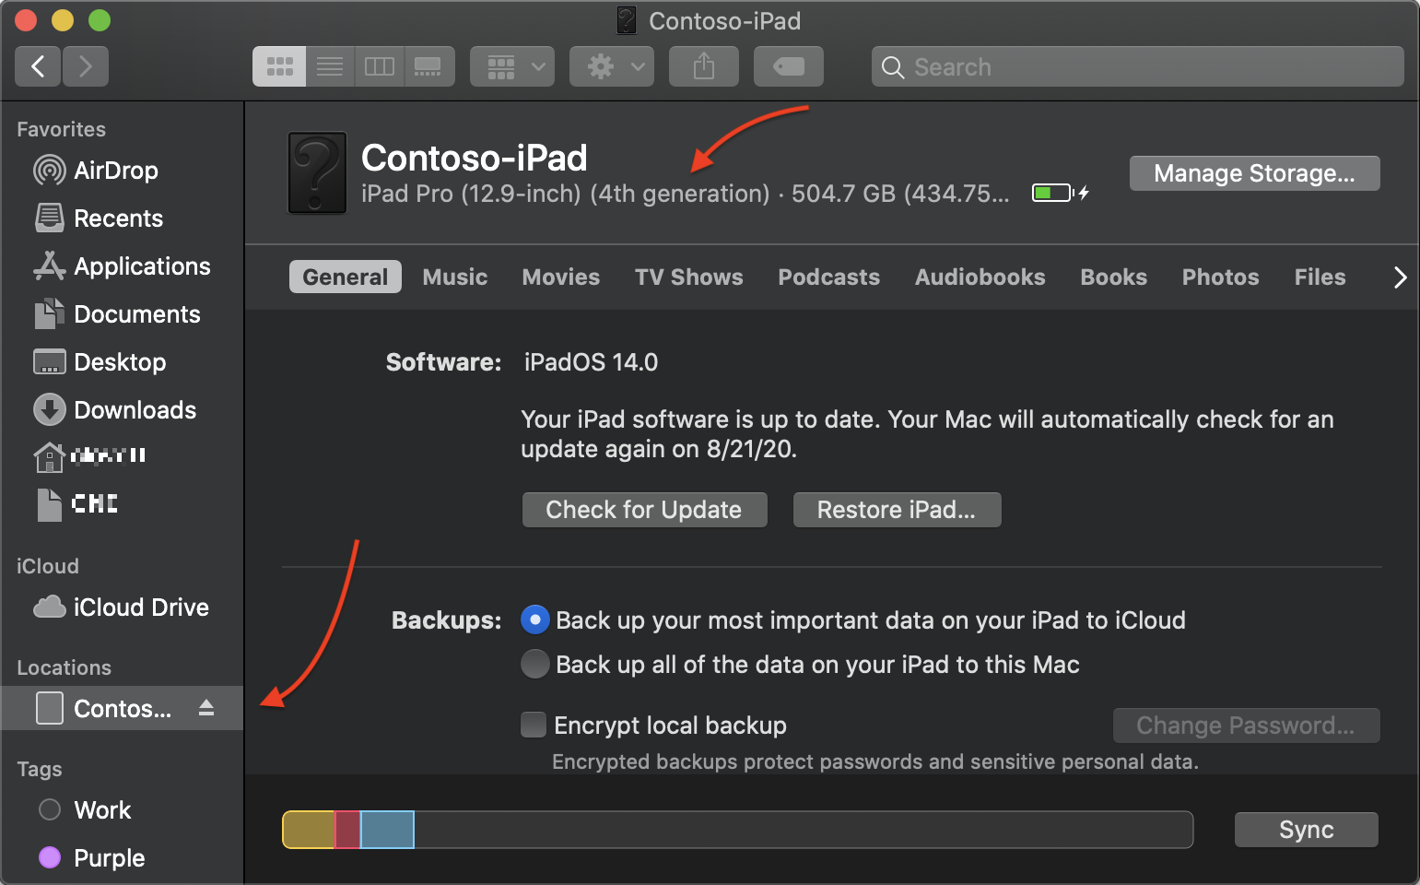Switch to gallery view in the toolbar
Viewport: 1420px width, 885px height.
coord(429,66)
